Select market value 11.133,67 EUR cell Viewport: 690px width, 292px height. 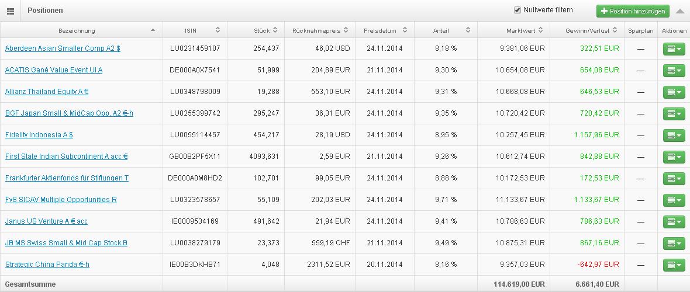(513, 199)
